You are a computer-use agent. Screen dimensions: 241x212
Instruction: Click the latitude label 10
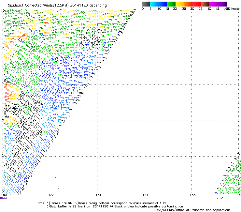(x=3, y=11)
